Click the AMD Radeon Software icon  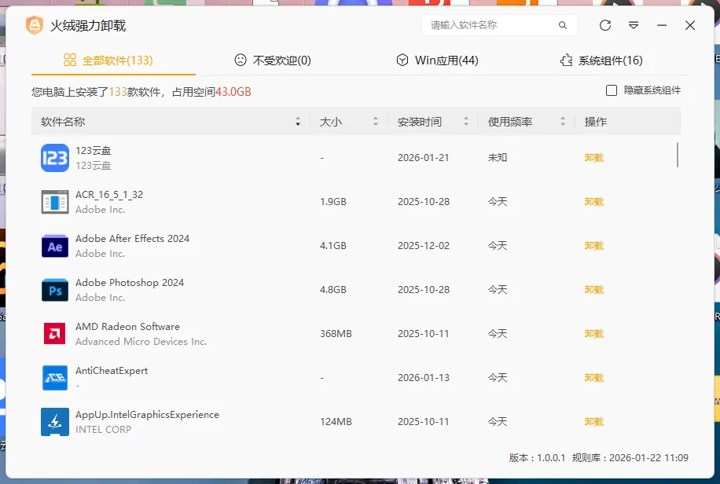[55, 333]
